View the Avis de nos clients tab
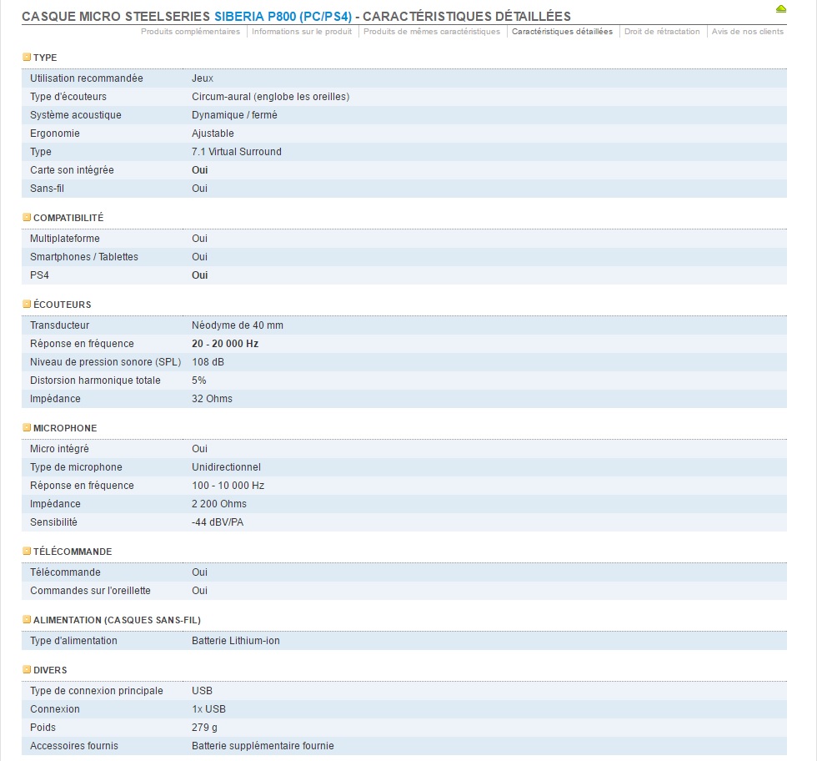 (x=747, y=32)
